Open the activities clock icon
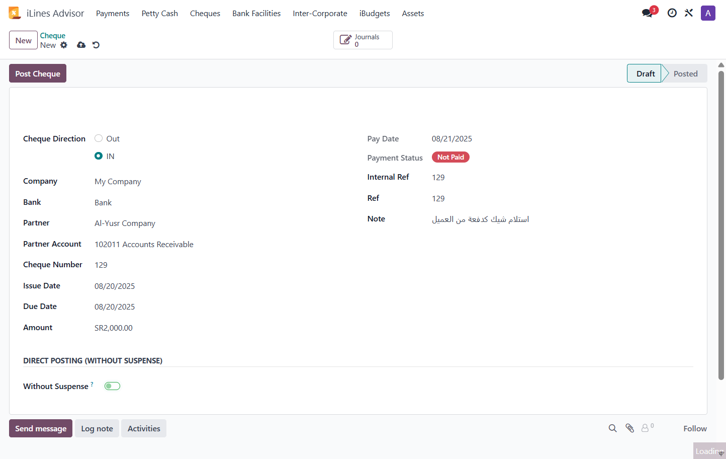This screenshot has height=459, width=726. pos(672,13)
